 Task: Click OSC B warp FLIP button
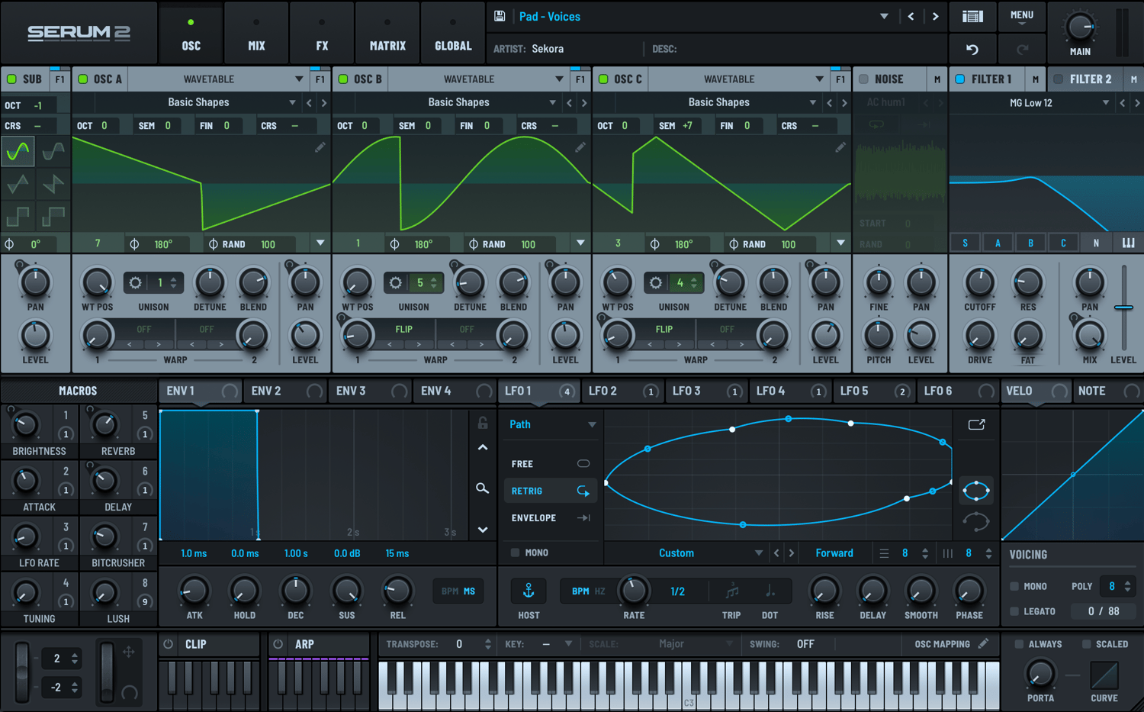coord(403,330)
